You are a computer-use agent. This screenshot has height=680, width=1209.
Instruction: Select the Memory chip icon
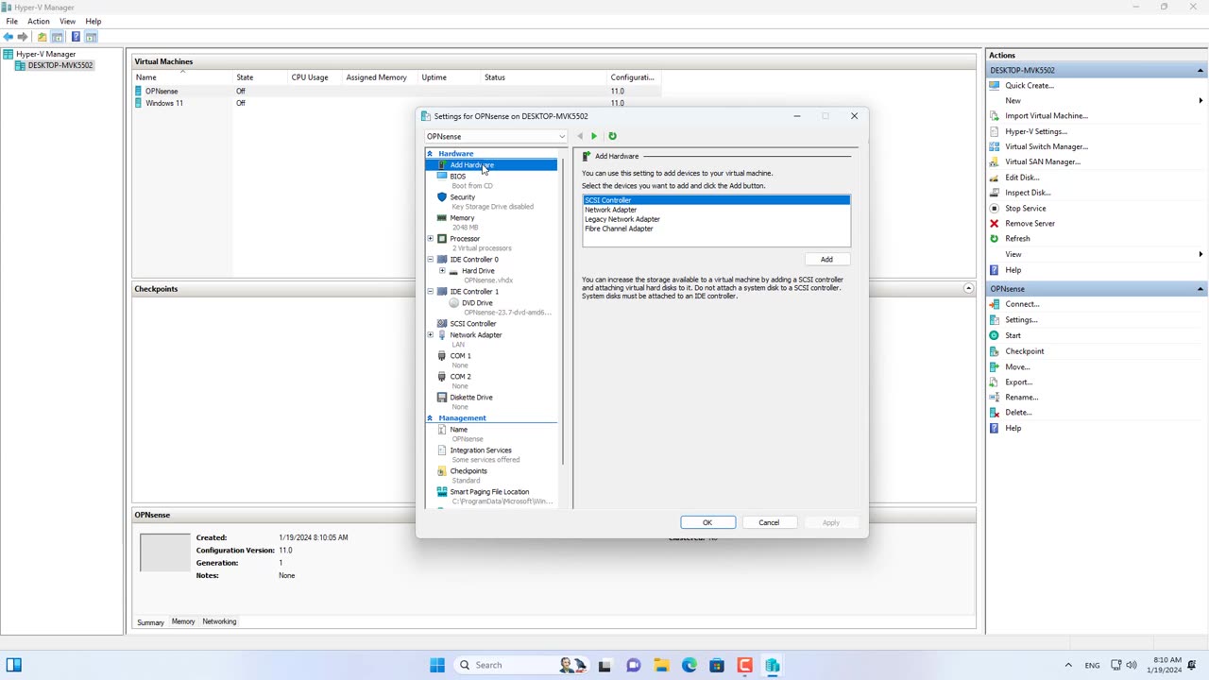click(x=442, y=218)
